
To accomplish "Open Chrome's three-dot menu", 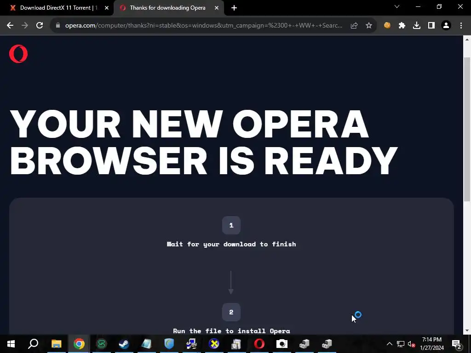I will click(x=461, y=26).
